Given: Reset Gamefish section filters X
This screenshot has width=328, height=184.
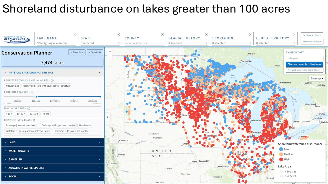Looking at the screenshot, I should coord(99,159).
